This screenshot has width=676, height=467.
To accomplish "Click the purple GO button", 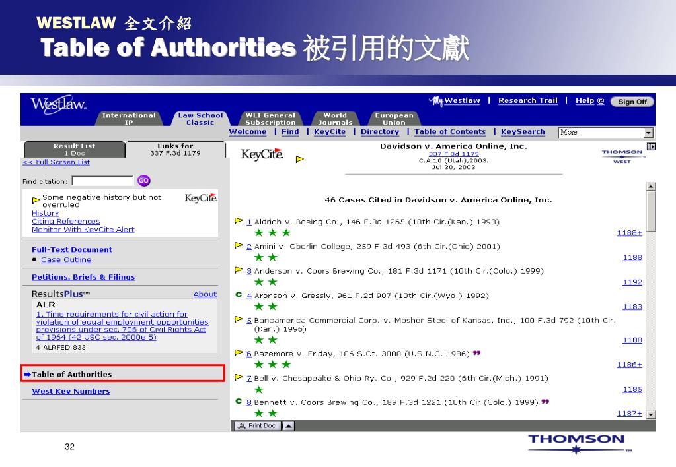I will click(x=143, y=181).
